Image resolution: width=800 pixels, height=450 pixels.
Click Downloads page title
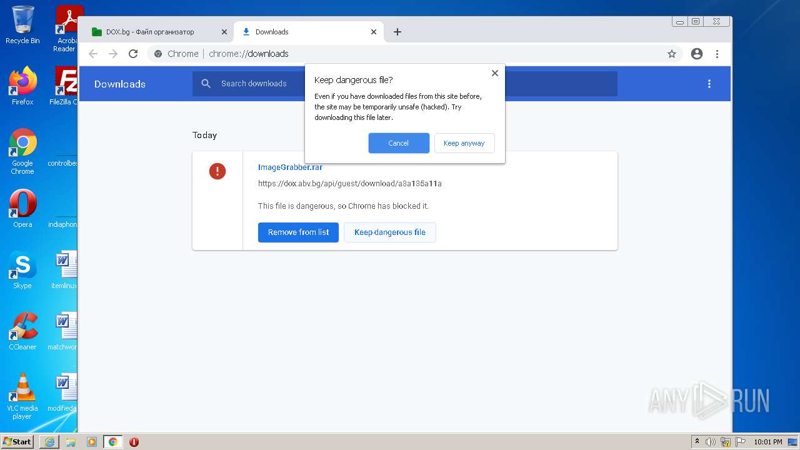[120, 84]
